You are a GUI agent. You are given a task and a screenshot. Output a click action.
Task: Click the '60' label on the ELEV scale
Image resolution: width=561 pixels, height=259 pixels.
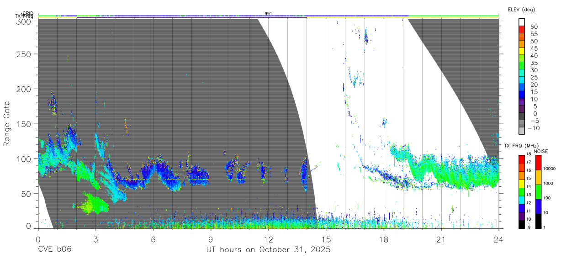point(534,27)
